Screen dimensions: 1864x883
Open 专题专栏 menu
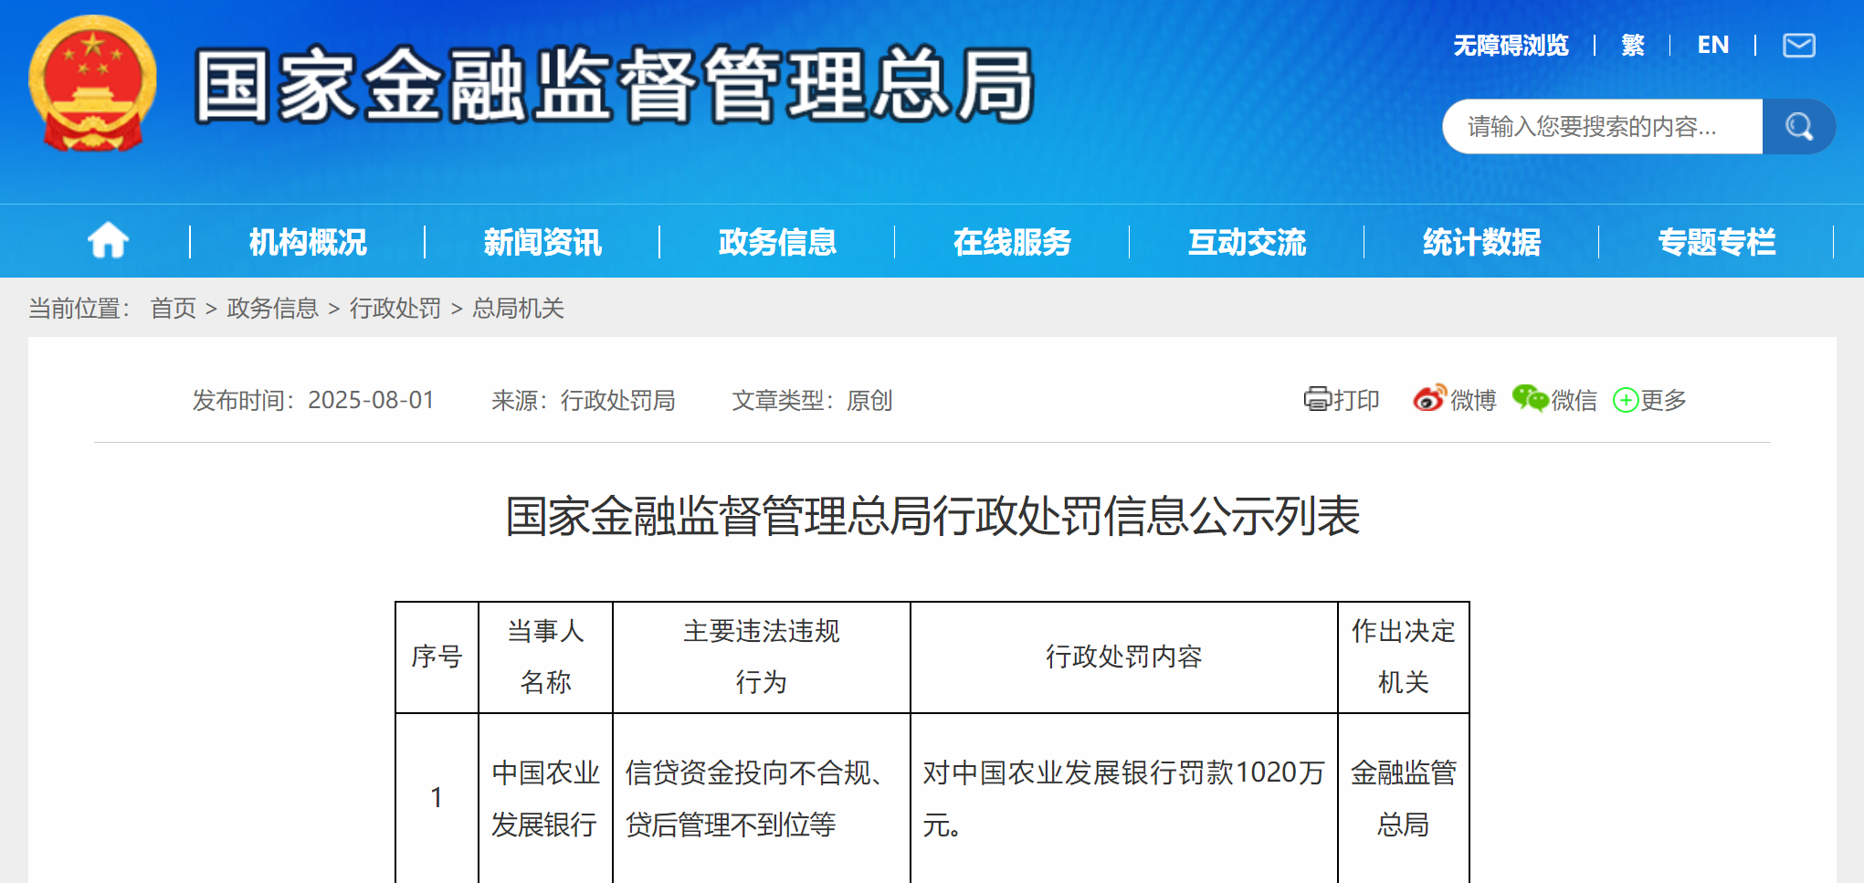coord(1717,242)
